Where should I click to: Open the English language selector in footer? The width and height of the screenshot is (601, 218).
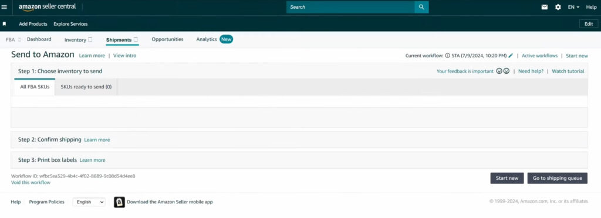tap(89, 202)
